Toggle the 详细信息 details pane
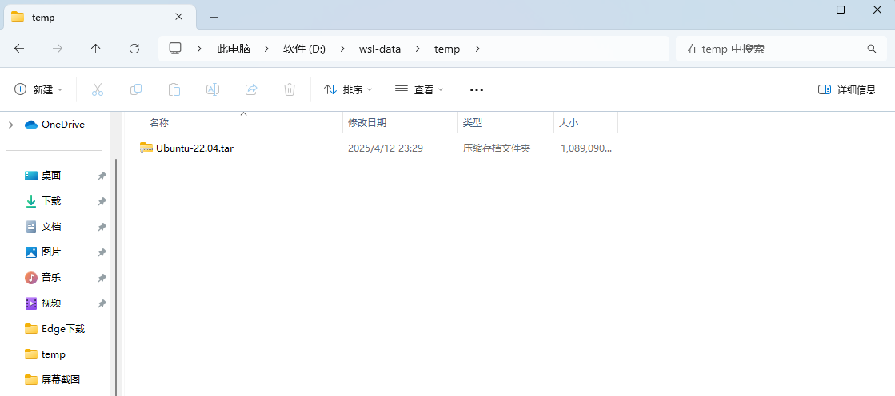Viewport: 895px width, 396px height. (x=847, y=90)
